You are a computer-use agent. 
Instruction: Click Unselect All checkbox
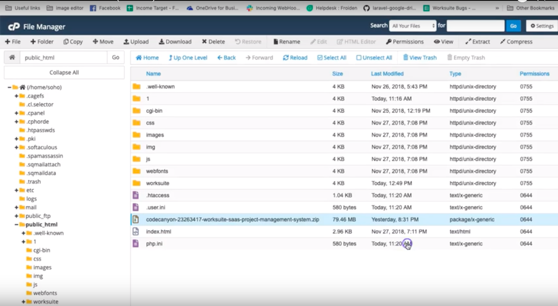pyautogui.click(x=359, y=58)
